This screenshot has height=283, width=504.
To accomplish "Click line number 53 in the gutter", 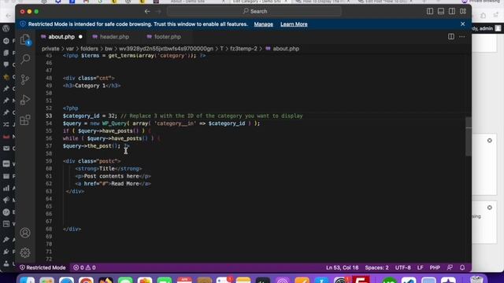I will pos(49,116).
